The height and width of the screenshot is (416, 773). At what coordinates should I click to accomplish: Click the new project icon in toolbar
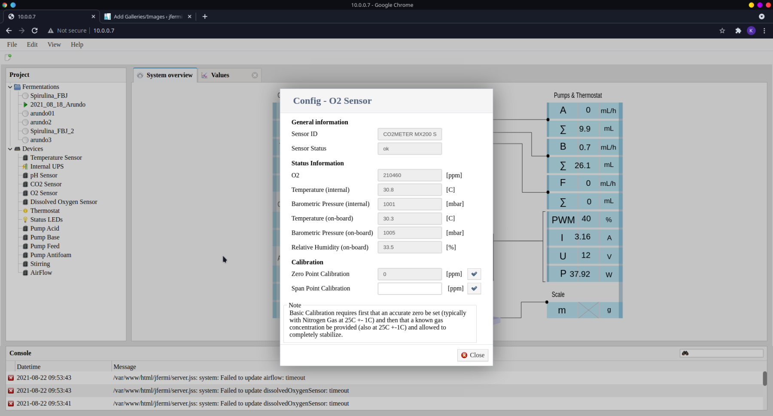[x=8, y=57]
